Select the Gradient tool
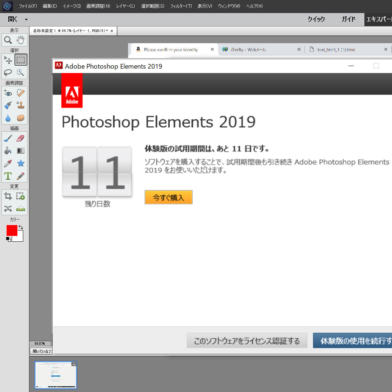This screenshot has width=392, height=392. (20, 151)
